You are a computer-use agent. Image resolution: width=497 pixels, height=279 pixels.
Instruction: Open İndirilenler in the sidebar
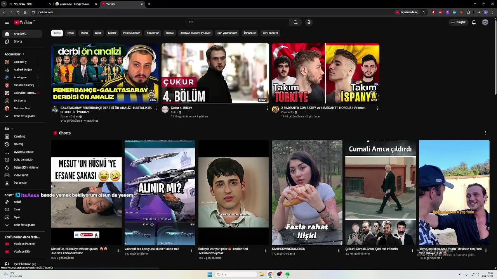(x=21, y=183)
